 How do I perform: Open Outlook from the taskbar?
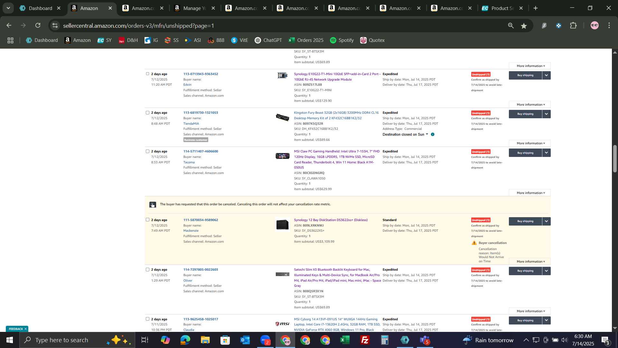coord(245,340)
